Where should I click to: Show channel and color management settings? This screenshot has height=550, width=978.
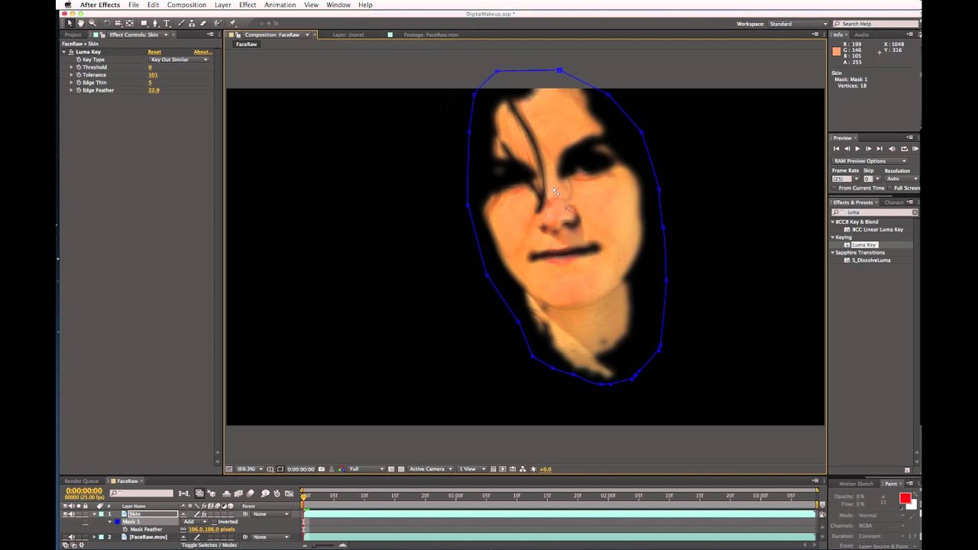coord(340,469)
